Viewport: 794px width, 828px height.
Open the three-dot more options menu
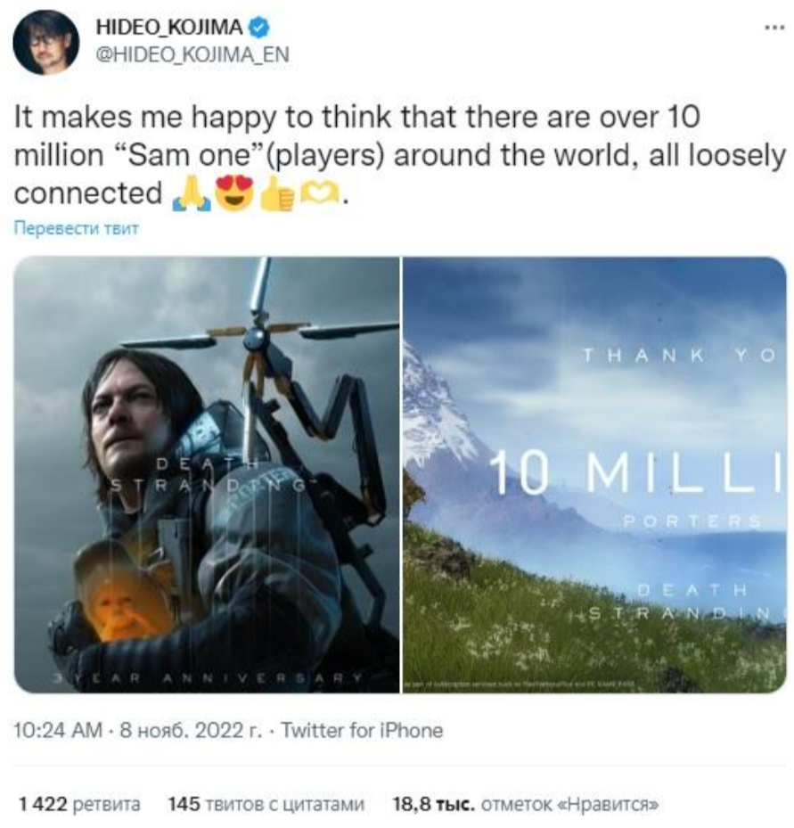click(x=774, y=28)
